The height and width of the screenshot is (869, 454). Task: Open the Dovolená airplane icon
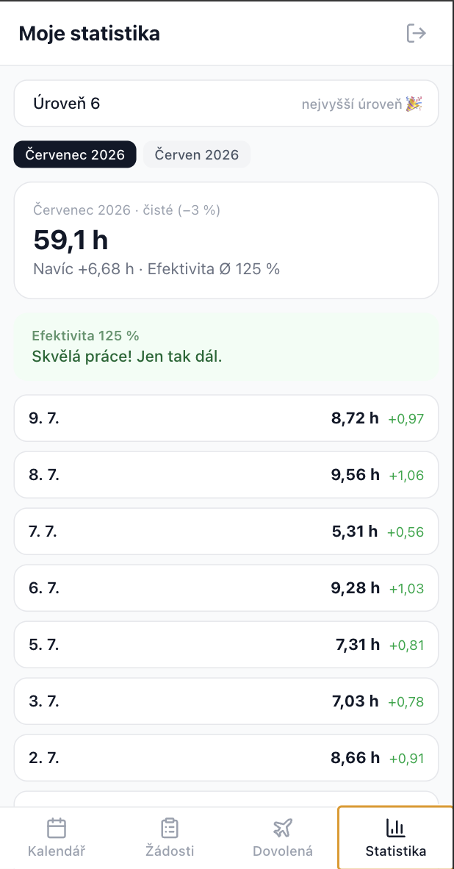click(x=282, y=829)
